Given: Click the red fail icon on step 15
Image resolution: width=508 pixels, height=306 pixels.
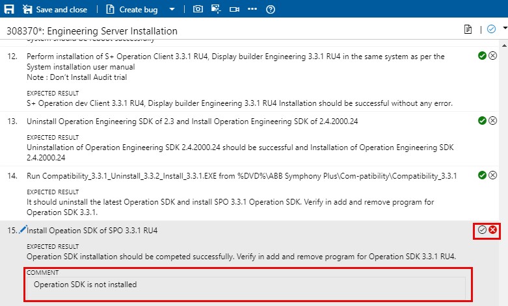Looking at the screenshot, I should (x=493, y=229).
